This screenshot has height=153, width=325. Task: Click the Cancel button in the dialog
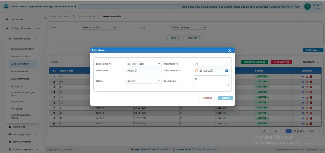pos(207,98)
